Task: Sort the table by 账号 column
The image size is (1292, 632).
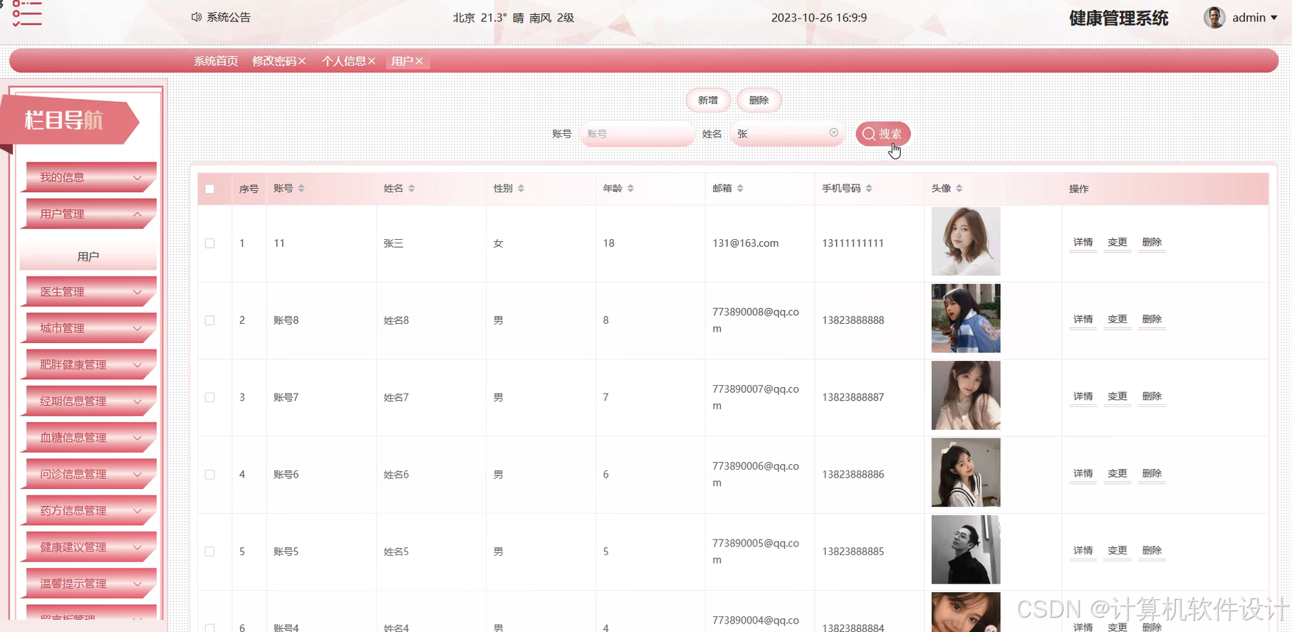Action: pos(301,189)
